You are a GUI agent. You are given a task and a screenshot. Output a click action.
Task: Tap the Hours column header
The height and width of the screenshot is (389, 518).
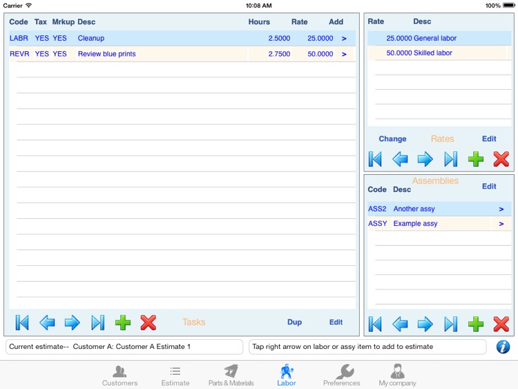259,22
